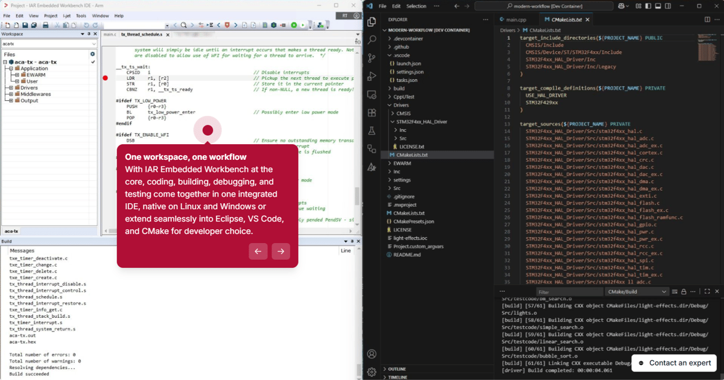The height and width of the screenshot is (380, 724).
Task: Click the aca-tx tab below the workspace
Action: (x=11, y=232)
